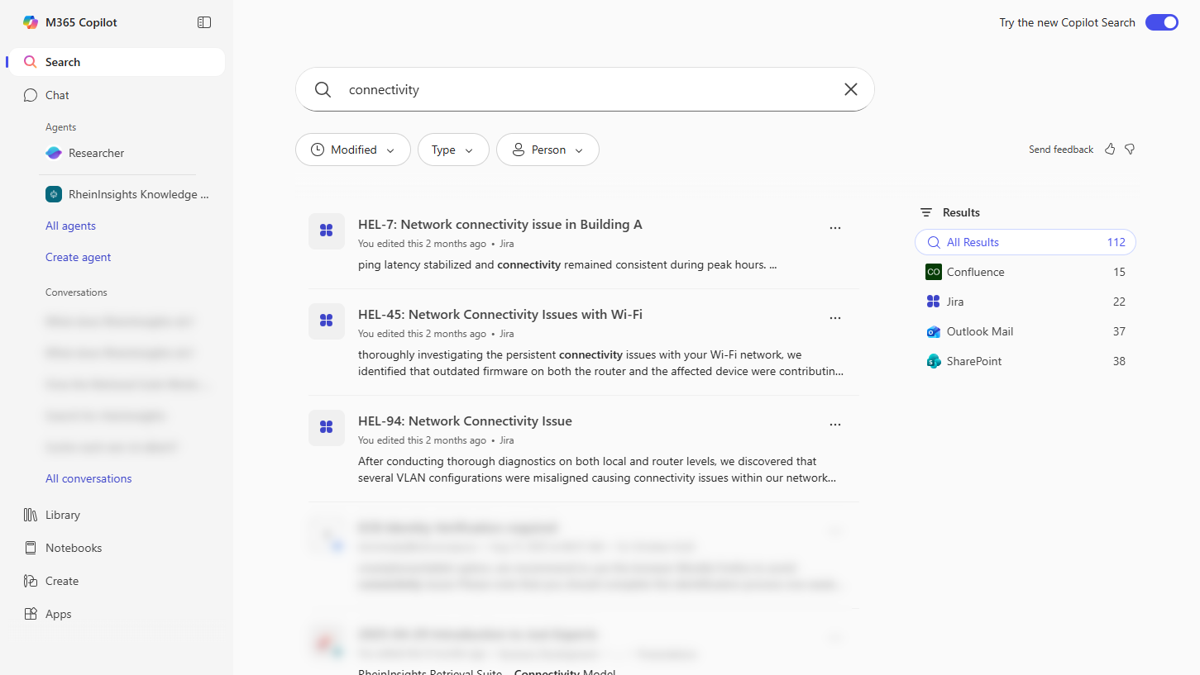
Task: Click the Jira icon beside HEL-7 result
Action: [x=327, y=231]
